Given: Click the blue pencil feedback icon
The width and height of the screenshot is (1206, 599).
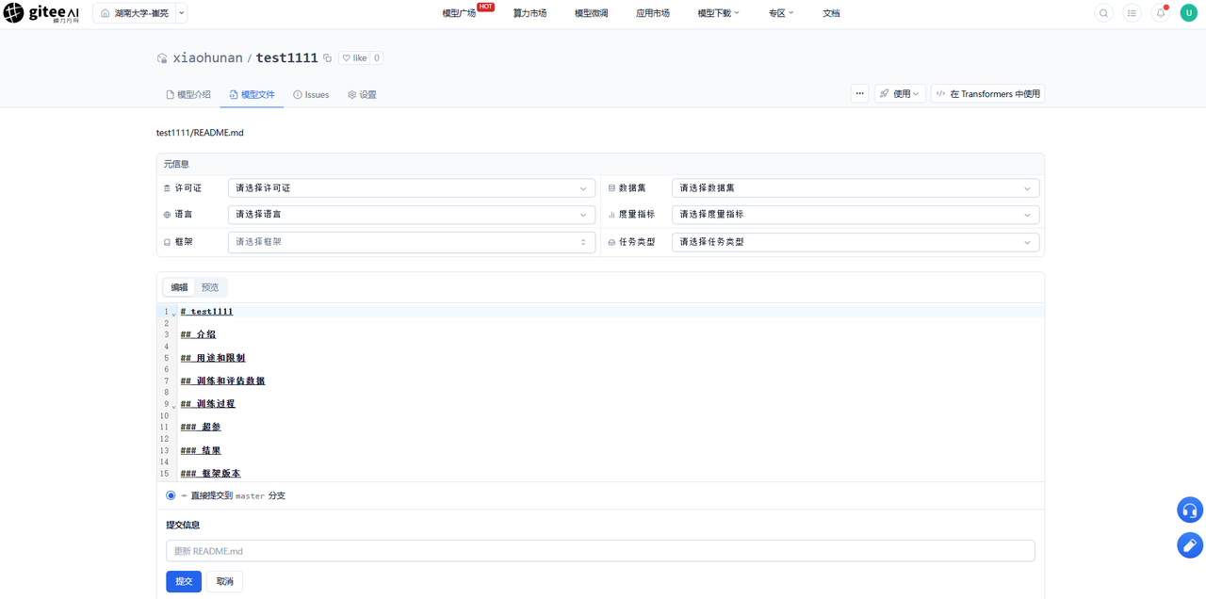Looking at the screenshot, I should 1190,545.
